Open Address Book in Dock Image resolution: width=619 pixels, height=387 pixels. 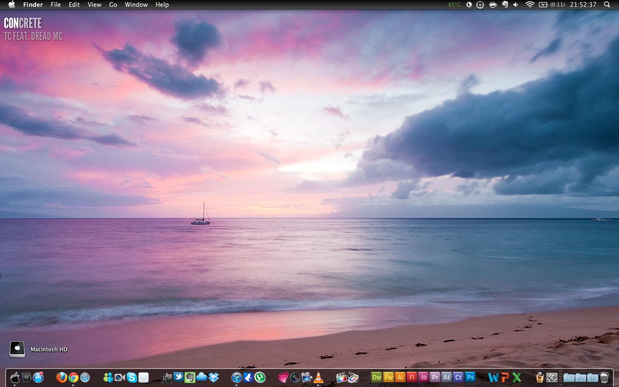point(27,378)
